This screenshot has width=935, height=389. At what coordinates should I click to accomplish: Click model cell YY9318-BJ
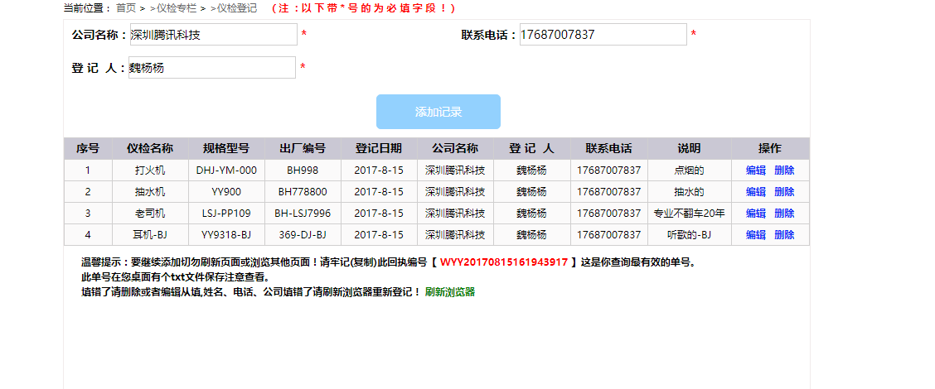[226, 235]
